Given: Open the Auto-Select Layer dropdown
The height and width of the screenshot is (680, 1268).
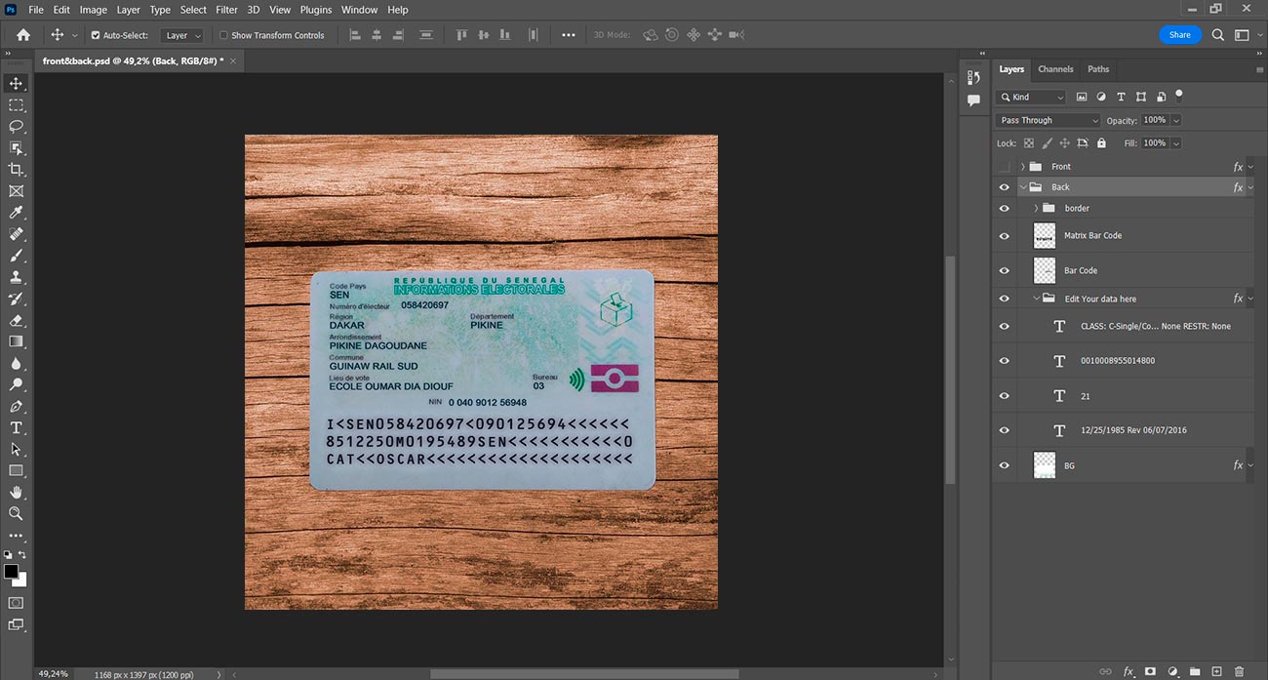Looking at the screenshot, I should click(182, 35).
